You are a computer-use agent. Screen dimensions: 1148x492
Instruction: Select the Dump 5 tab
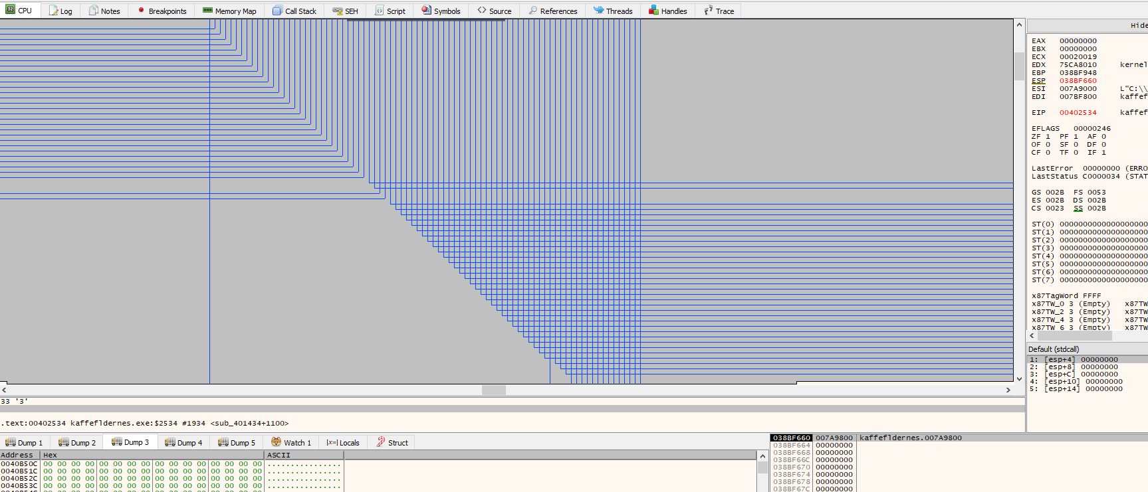pyautogui.click(x=237, y=443)
